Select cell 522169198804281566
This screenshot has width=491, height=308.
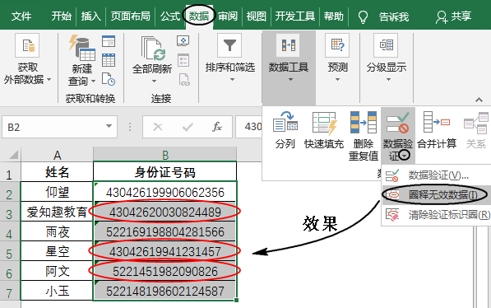coord(165,231)
